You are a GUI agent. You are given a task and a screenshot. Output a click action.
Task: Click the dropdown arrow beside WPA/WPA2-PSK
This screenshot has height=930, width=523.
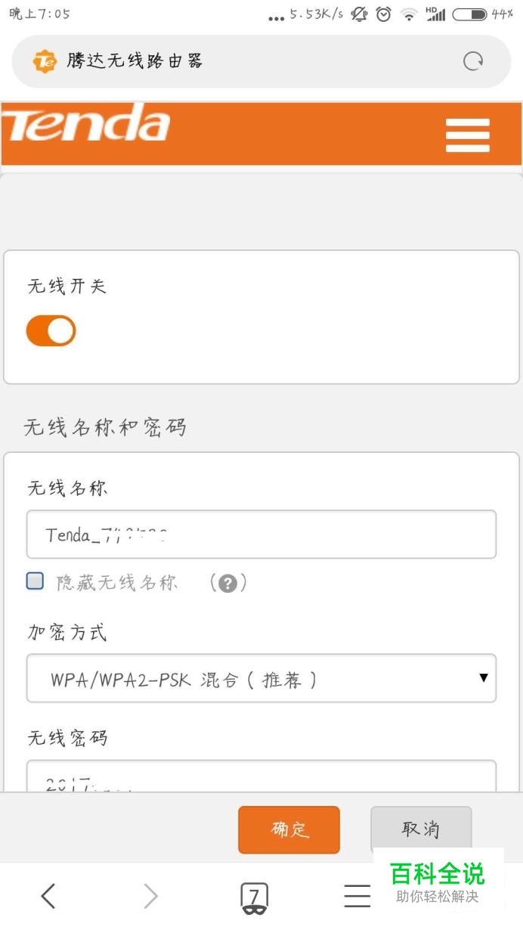[x=484, y=677]
